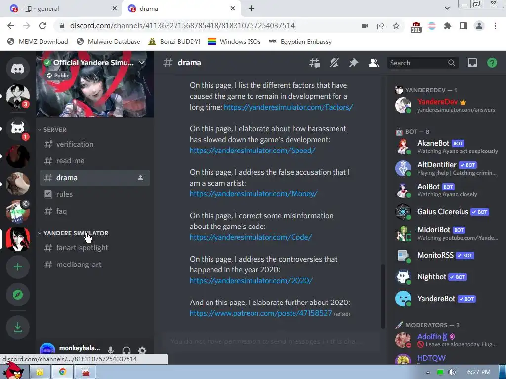This screenshot has height=379, width=506.
Task: Open Chrome extensions puzzle icon
Action: point(448,26)
